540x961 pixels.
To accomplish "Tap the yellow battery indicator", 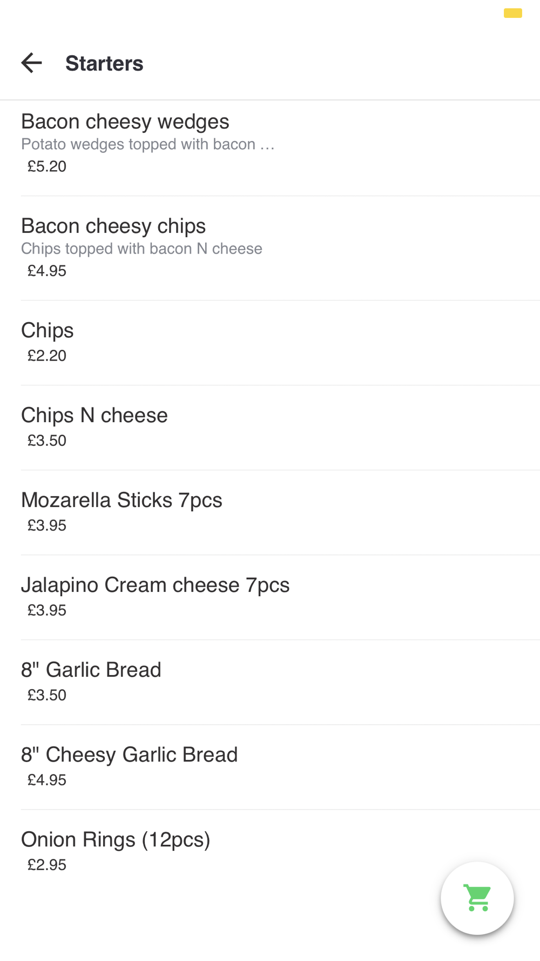I will coord(512,14).
